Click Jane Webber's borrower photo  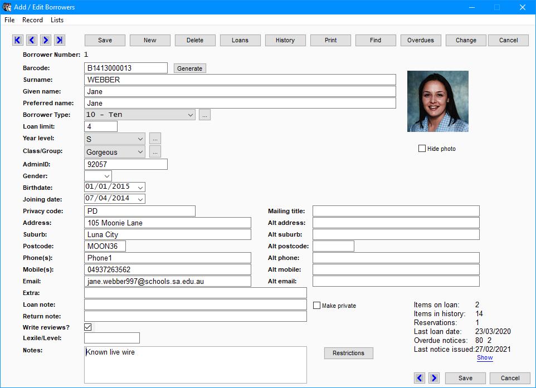point(437,101)
